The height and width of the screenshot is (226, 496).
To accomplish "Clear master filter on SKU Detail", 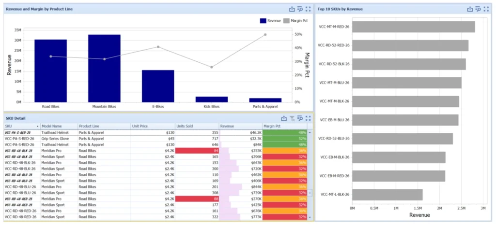I will coord(292,118).
